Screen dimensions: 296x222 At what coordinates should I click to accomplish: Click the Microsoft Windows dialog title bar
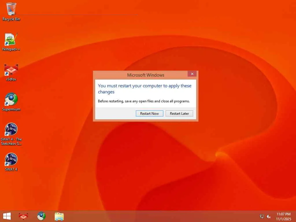[146, 75]
